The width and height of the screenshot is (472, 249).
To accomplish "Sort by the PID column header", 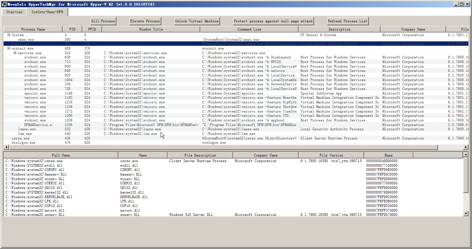I will click(72, 29).
